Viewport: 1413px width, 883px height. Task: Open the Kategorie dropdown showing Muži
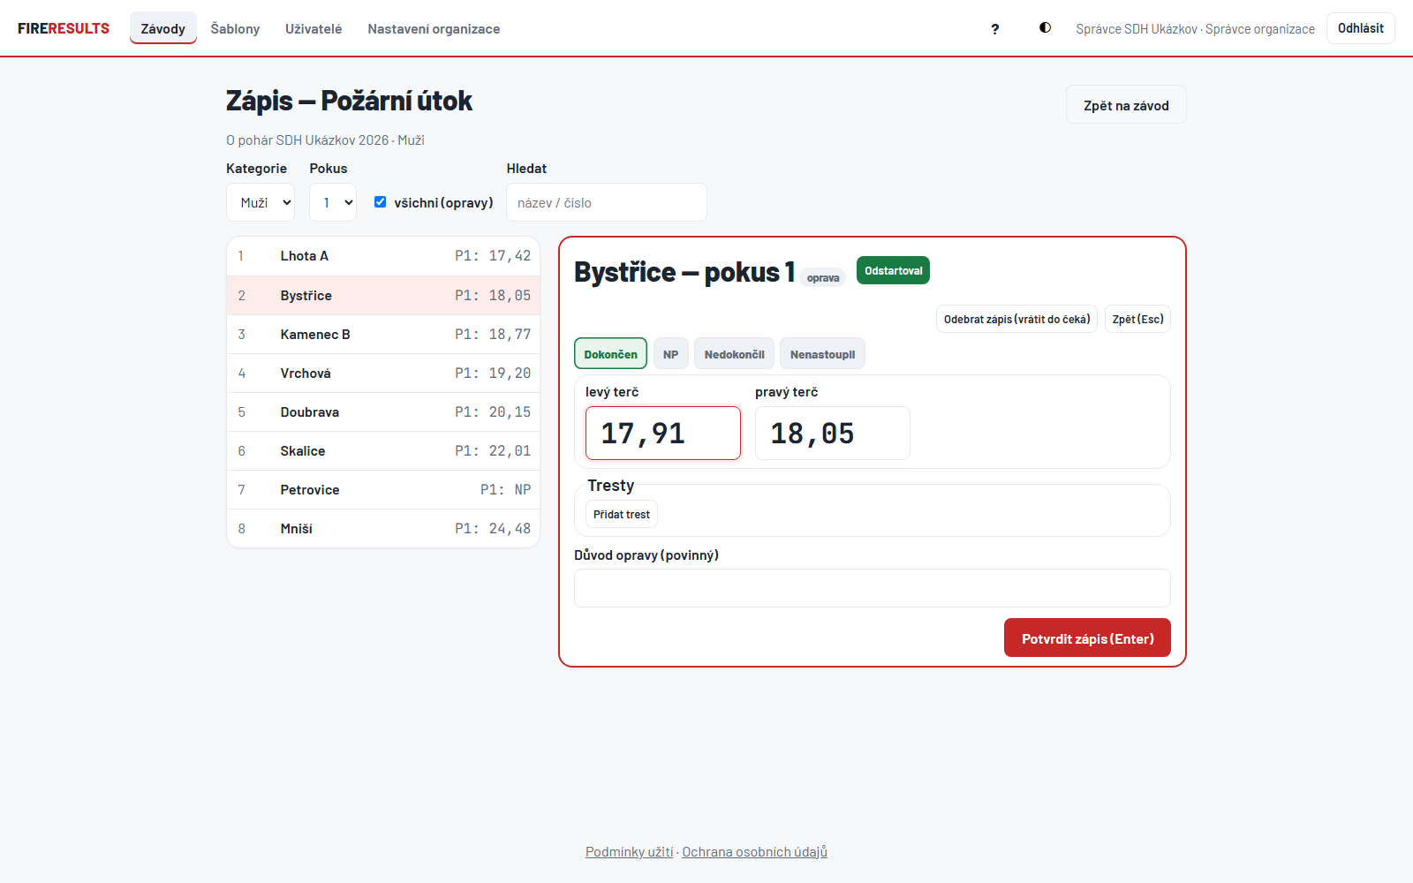pos(261,202)
